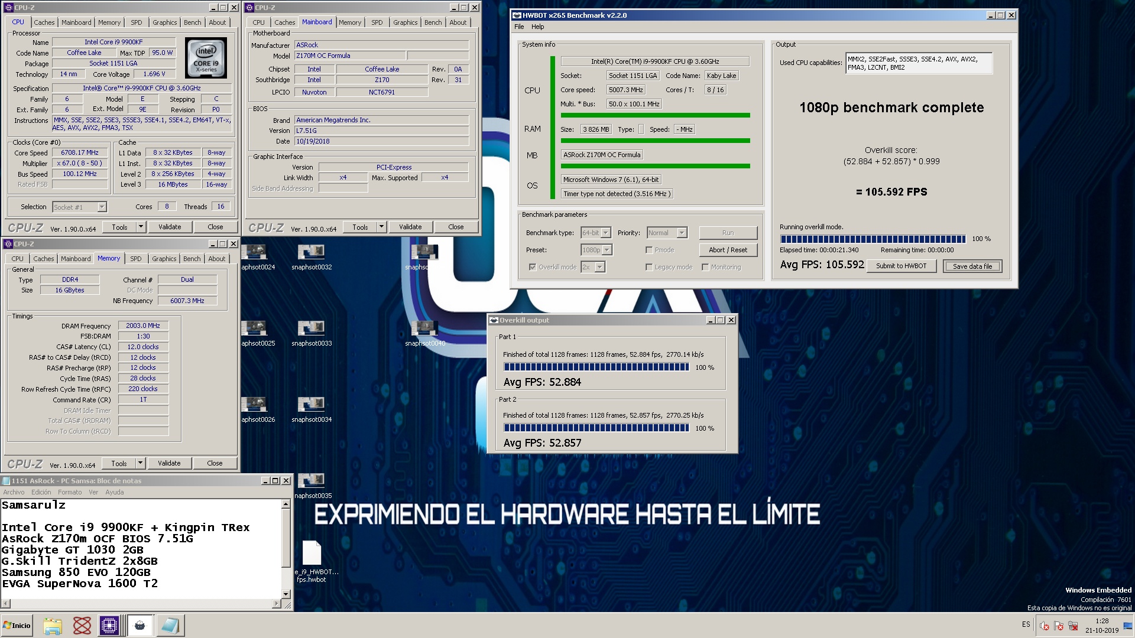
Task: Show desktop via the tray monitor icon
Action: tap(1127, 626)
